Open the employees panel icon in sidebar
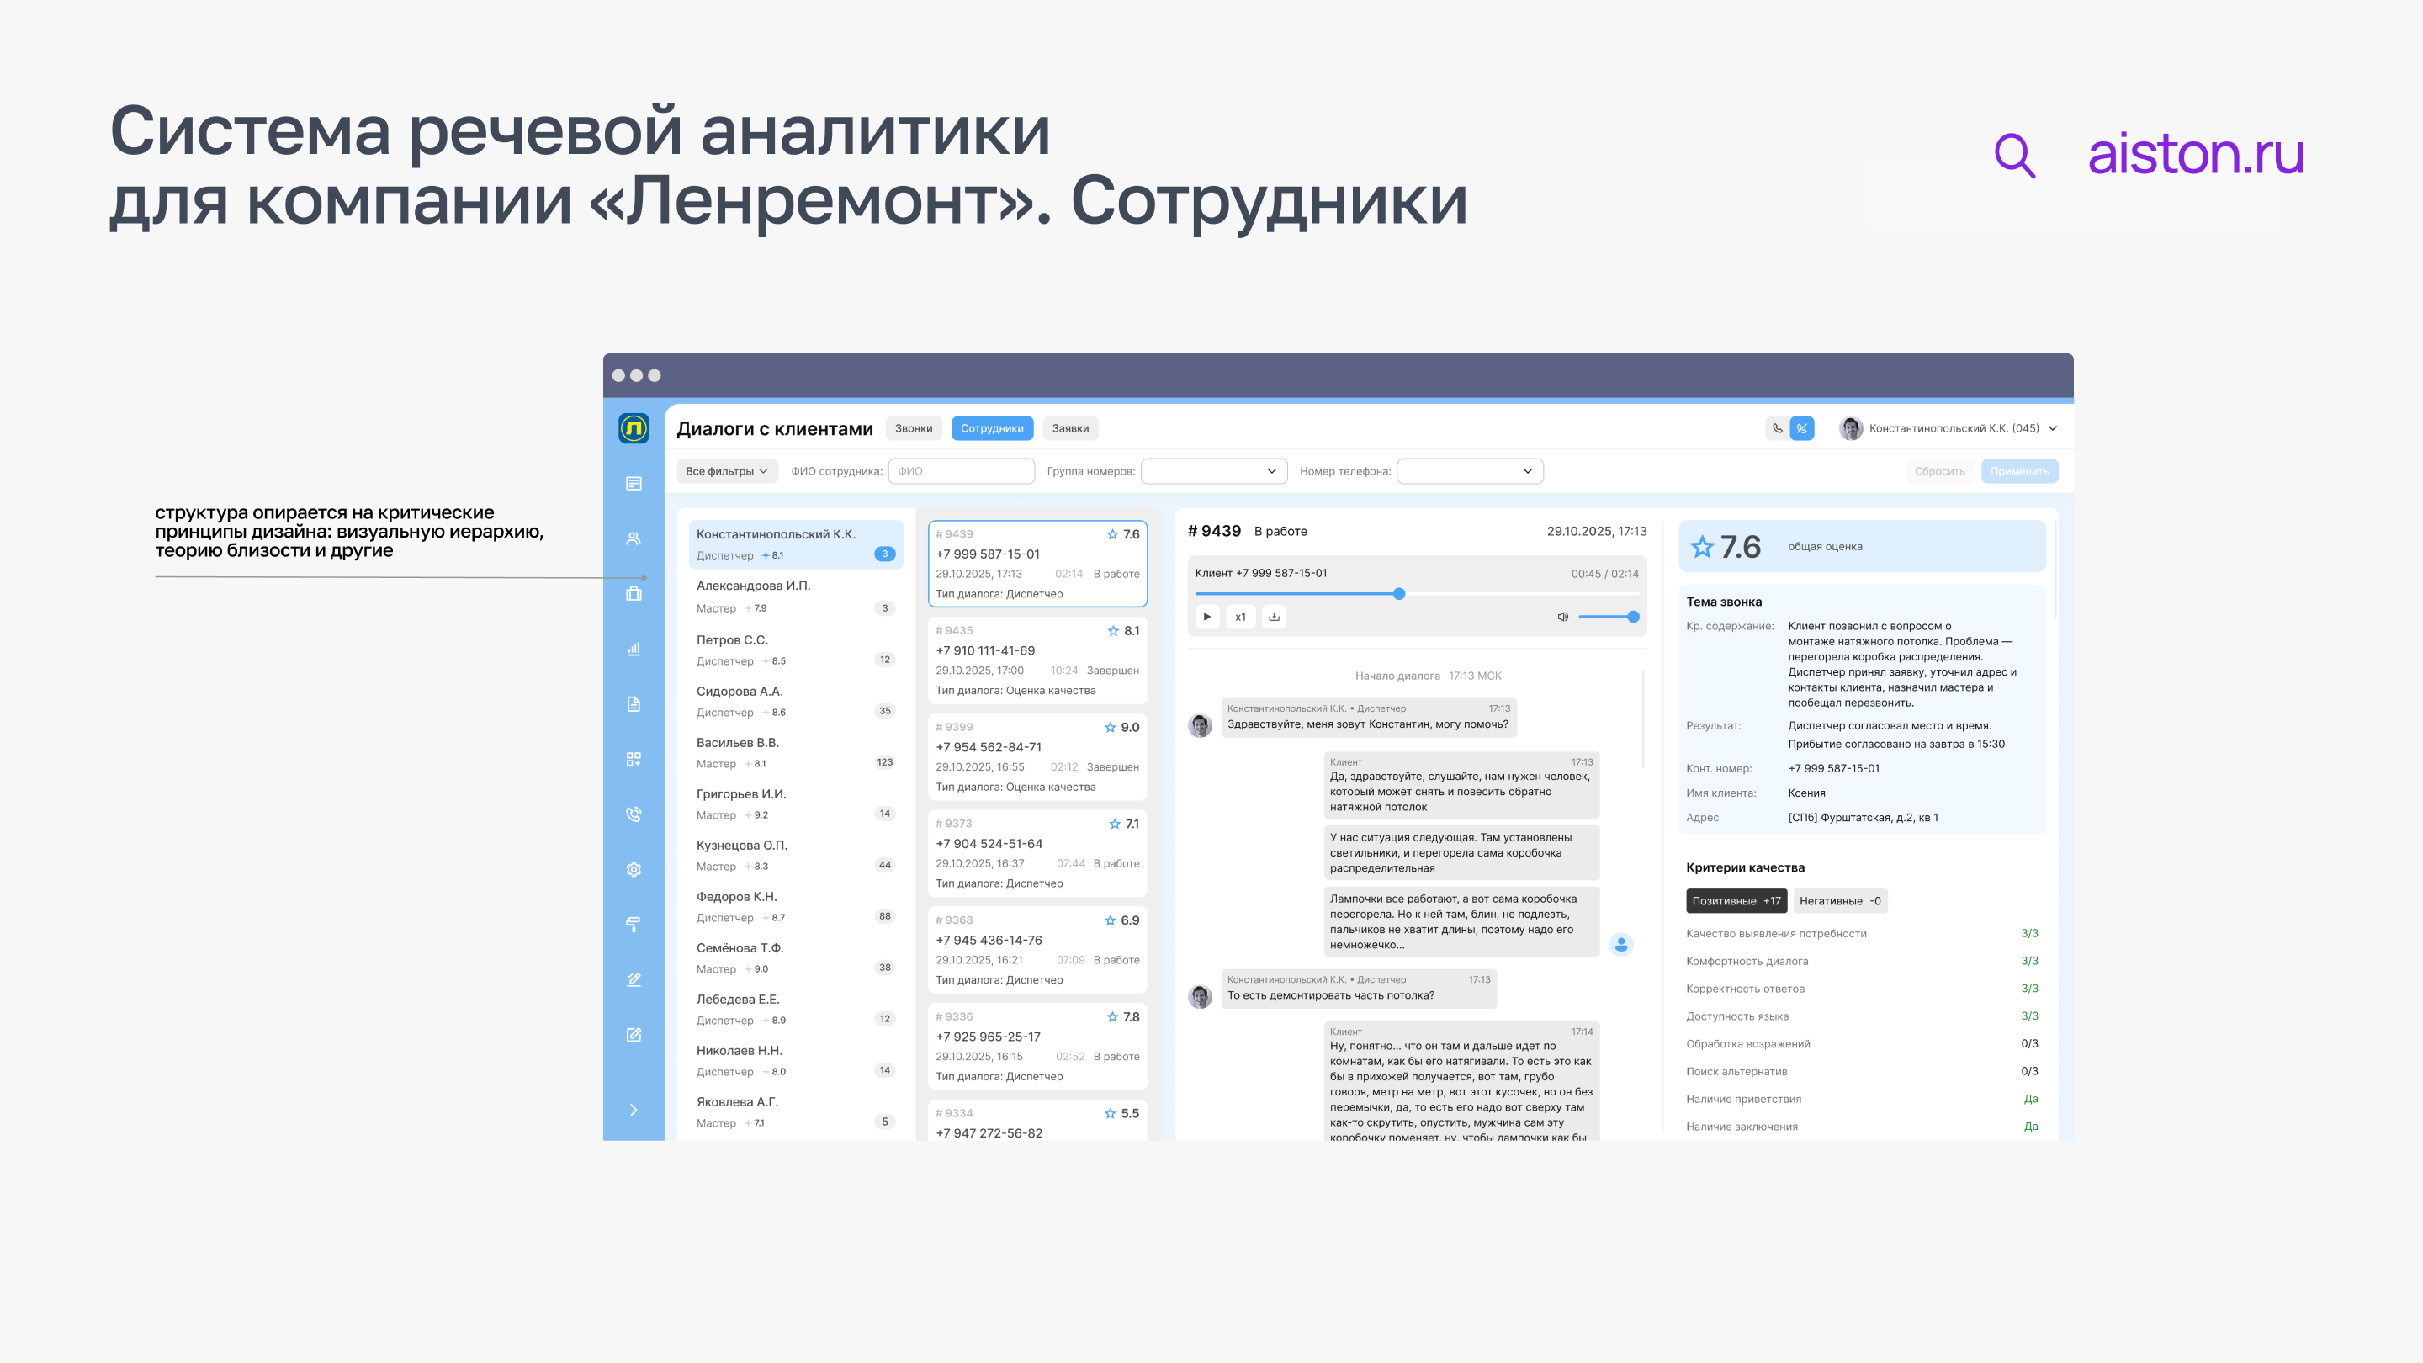This screenshot has width=2423, height=1363. click(633, 538)
